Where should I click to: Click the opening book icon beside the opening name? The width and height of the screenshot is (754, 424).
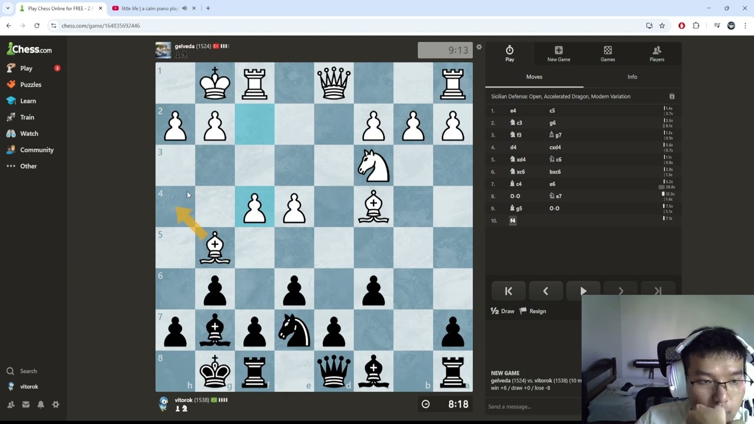[x=672, y=97]
